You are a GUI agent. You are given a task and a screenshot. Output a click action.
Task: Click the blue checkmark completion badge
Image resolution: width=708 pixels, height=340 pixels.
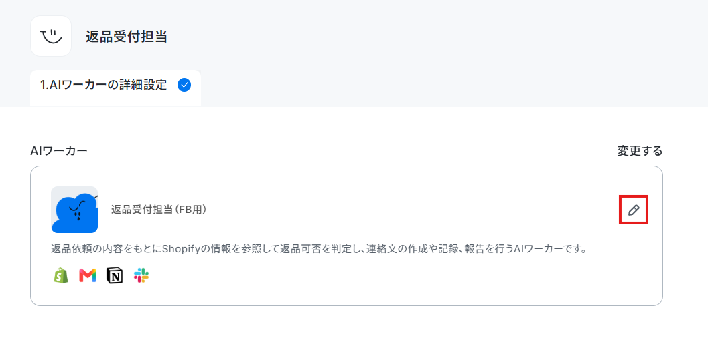click(184, 85)
